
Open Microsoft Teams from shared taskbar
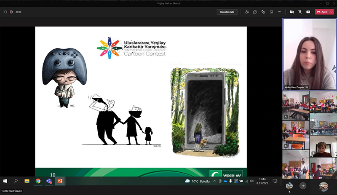49,181
